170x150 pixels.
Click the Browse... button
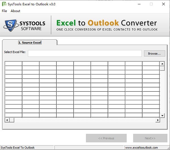coord(154,53)
